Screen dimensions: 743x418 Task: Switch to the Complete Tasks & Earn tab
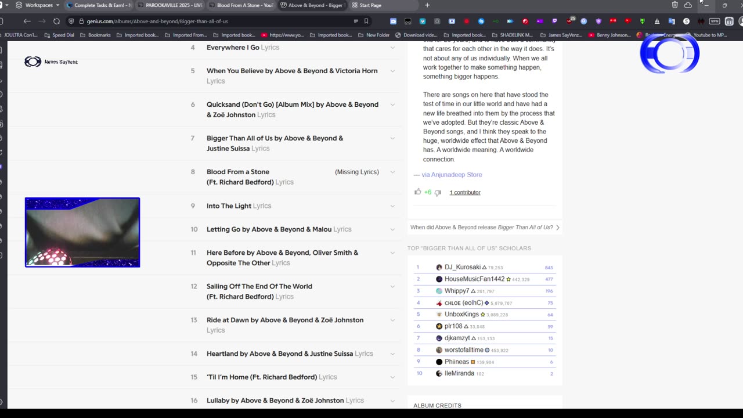(99, 5)
